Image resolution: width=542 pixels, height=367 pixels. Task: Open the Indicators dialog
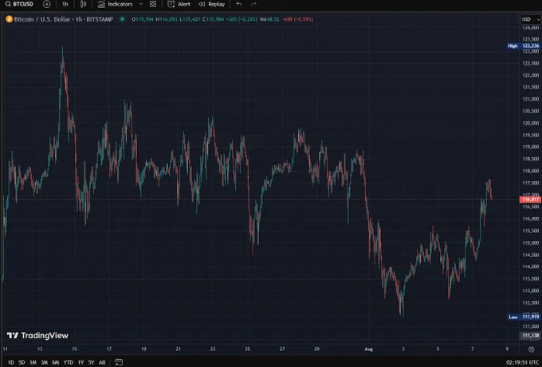coord(115,4)
